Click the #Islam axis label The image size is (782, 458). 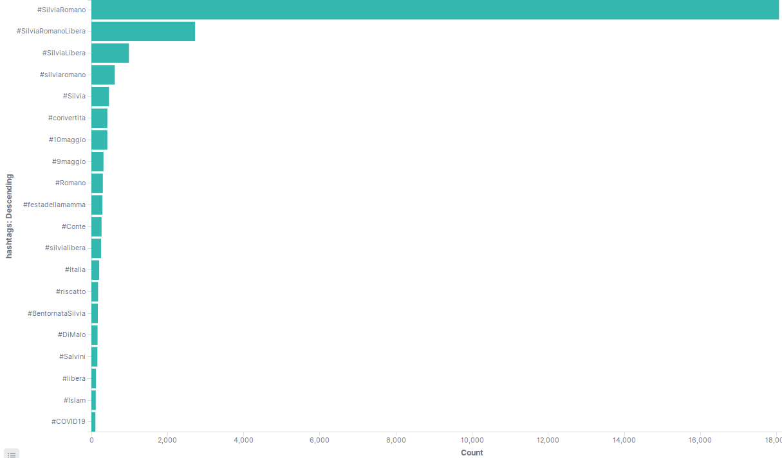tap(74, 400)
